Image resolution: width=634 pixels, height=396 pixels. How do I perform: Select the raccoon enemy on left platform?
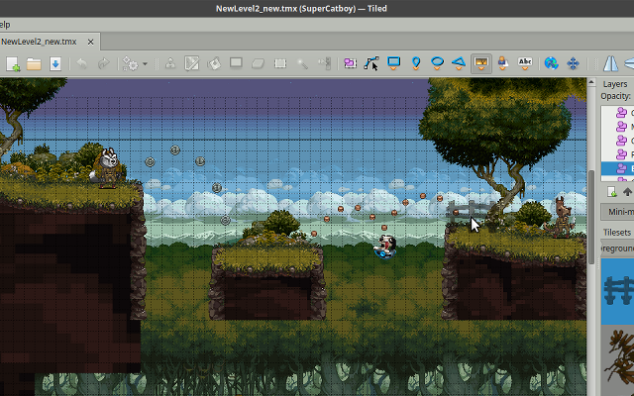pos(106,168)
